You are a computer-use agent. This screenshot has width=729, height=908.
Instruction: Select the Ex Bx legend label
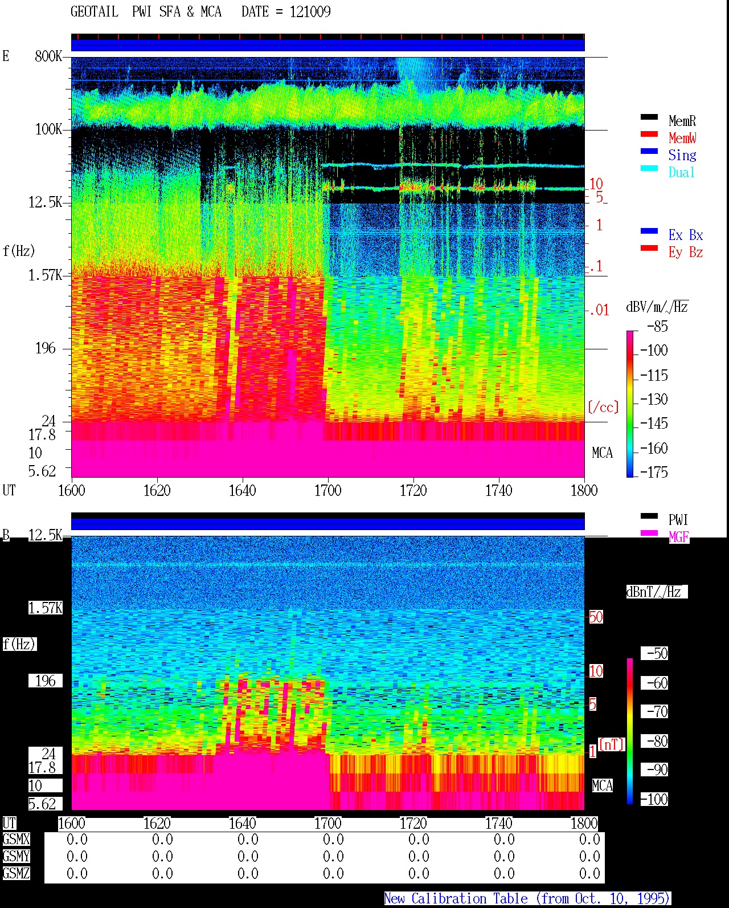[x=686, y=235]
